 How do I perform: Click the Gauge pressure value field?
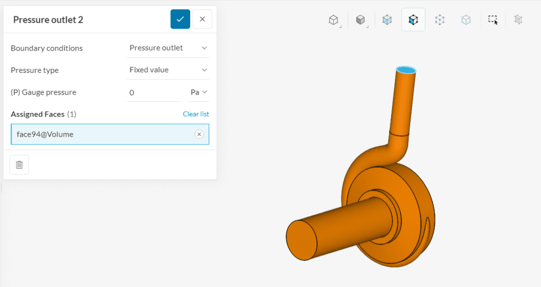tap(153, 92)
